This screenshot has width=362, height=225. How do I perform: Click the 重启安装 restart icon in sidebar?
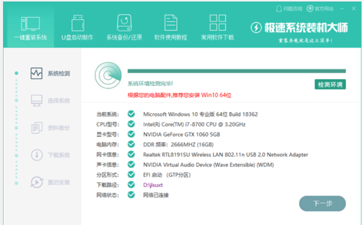click(x=36, y=182)
